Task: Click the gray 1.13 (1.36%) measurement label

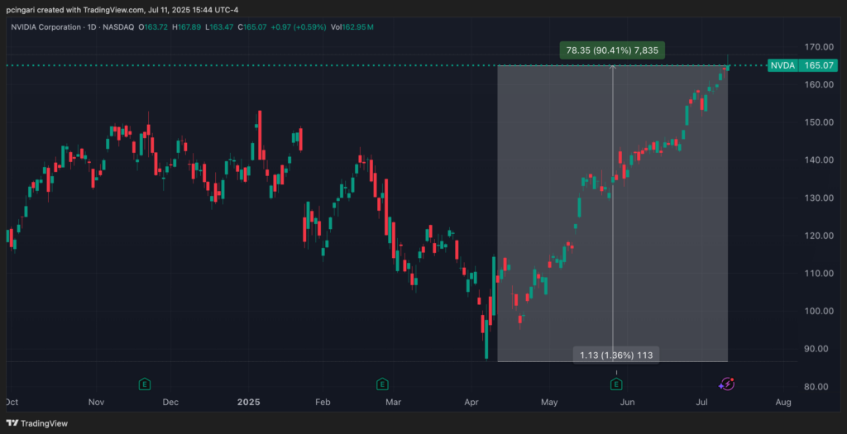Action: coord(616,355)
